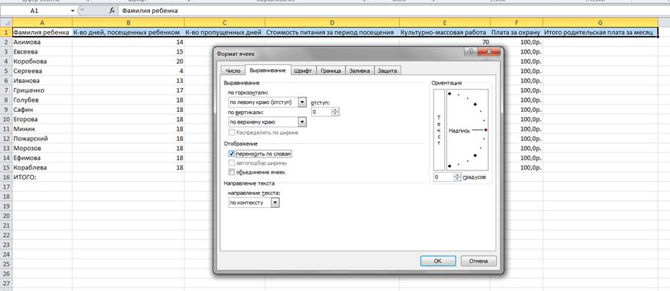Switch to the Число tab
Viewport: 670px width, 291px height.
[x=233, y=71]
